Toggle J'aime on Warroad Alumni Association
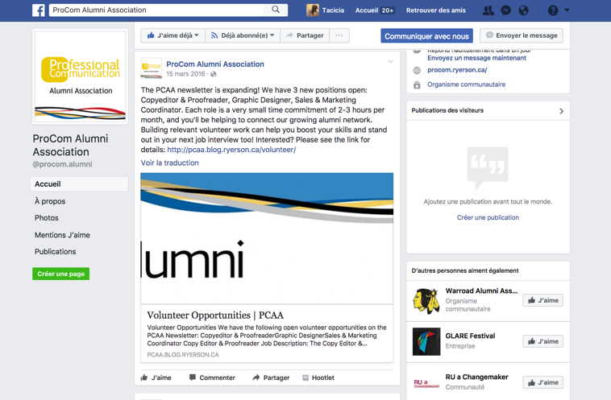 542,300
